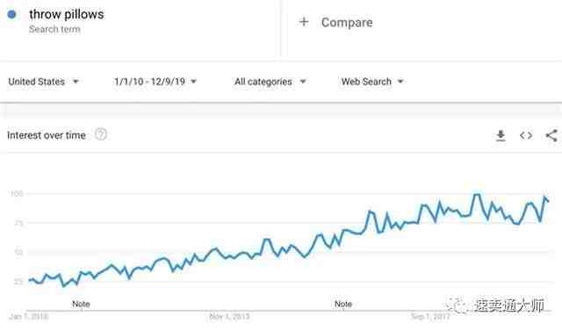Viewport: 562px width, 330px height.
Task: Open the embed code icon
Action: (x=526, y=135)
